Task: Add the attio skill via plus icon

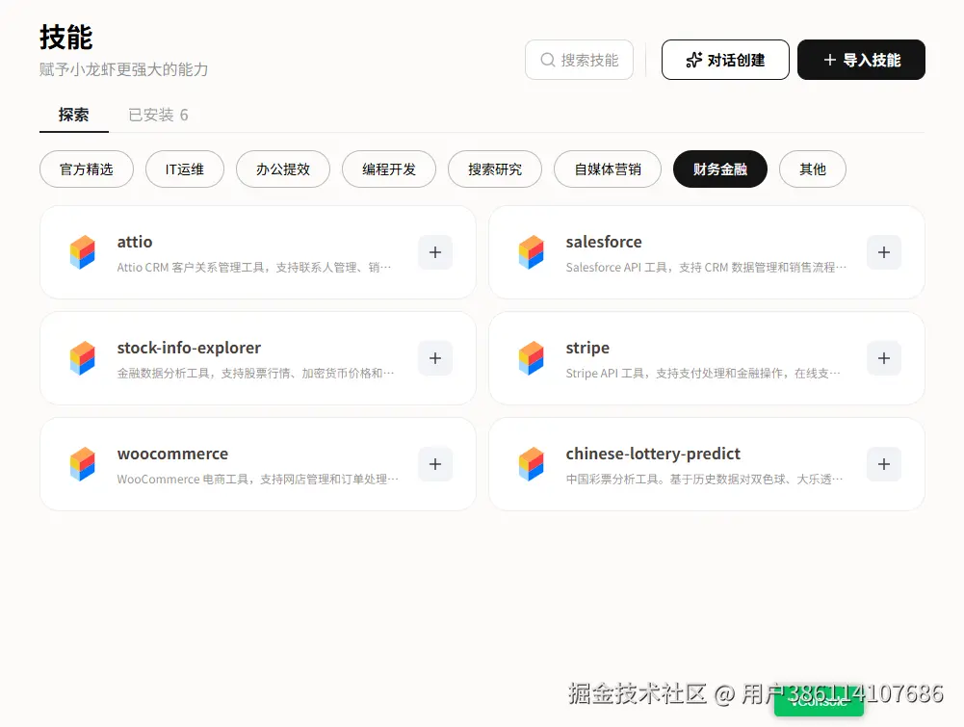Action: [x=435, y=252]
